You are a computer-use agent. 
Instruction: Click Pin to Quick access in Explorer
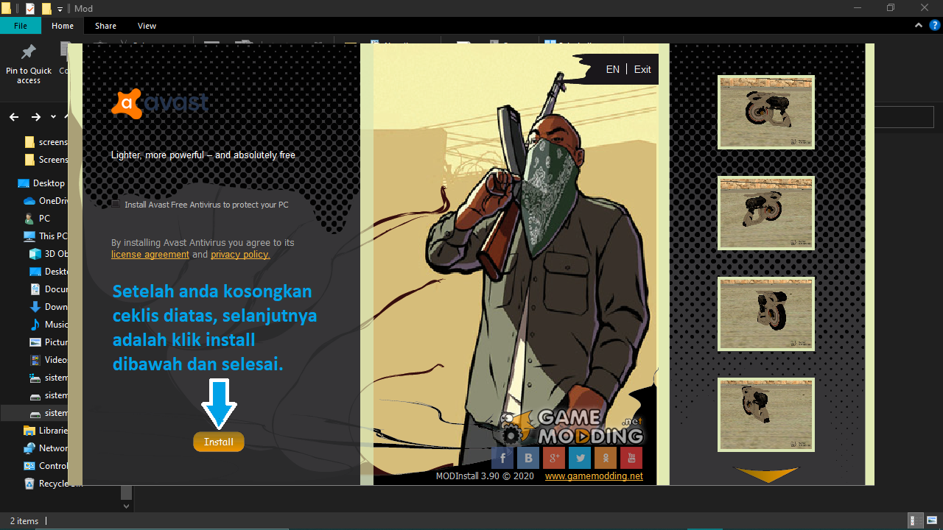(x=29, y=64)
